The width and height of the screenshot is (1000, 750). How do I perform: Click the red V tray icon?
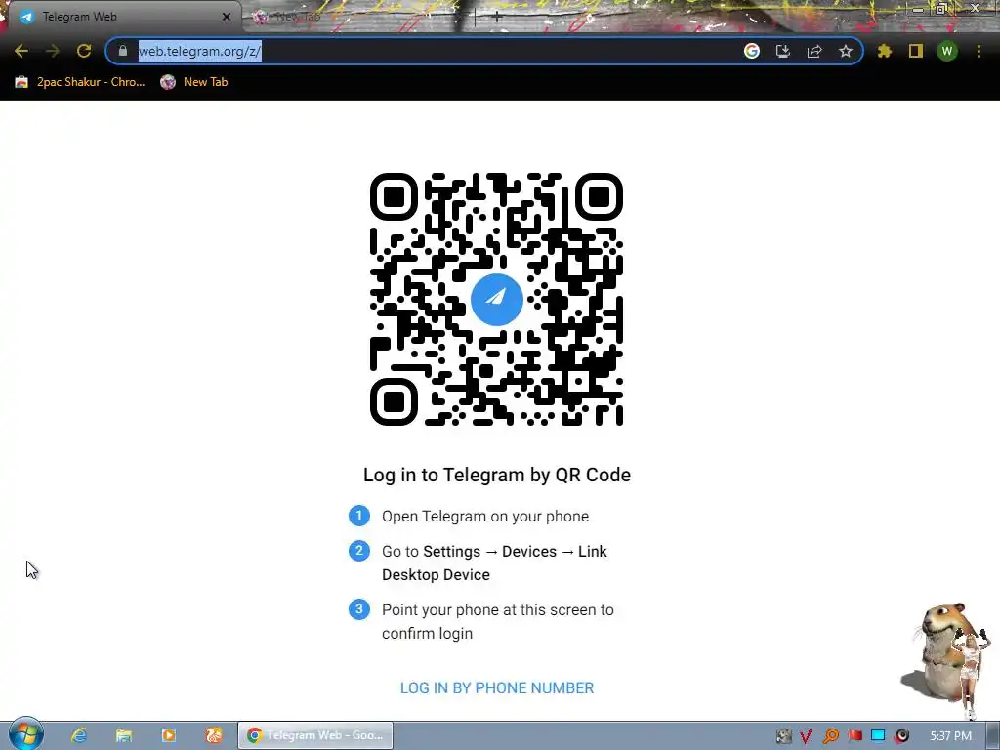pos(806,736)
